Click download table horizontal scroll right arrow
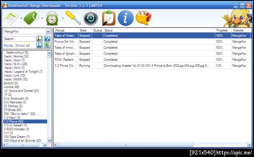 [x=249, y=145]
